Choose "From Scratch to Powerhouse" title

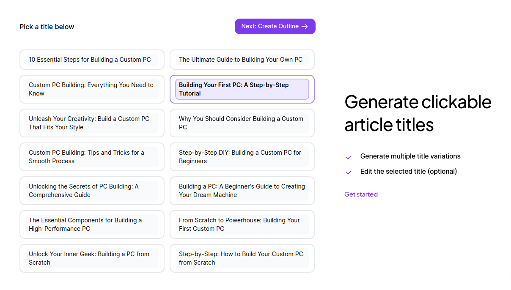[242, 224]
